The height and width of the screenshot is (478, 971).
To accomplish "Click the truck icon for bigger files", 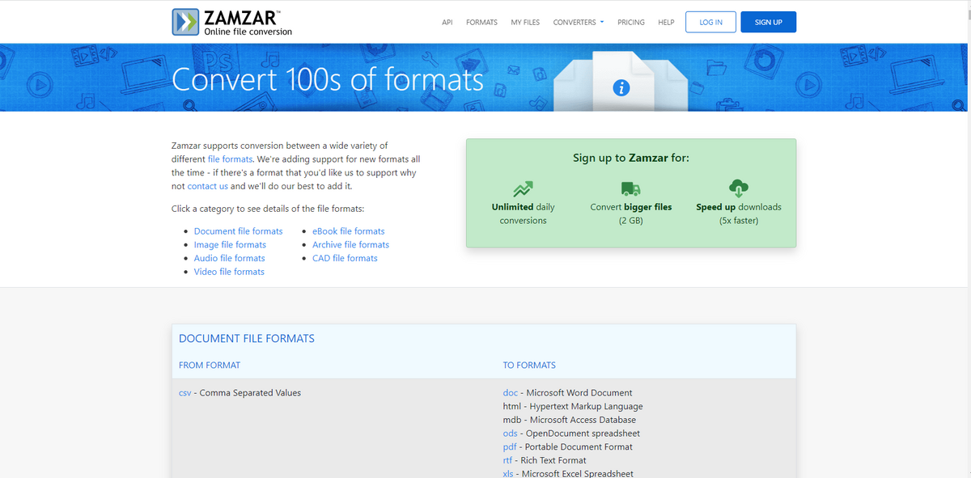I will coord(631,188).
